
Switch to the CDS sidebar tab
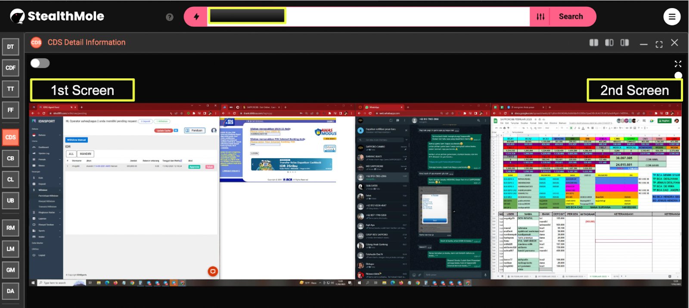(x=10, y=137)
